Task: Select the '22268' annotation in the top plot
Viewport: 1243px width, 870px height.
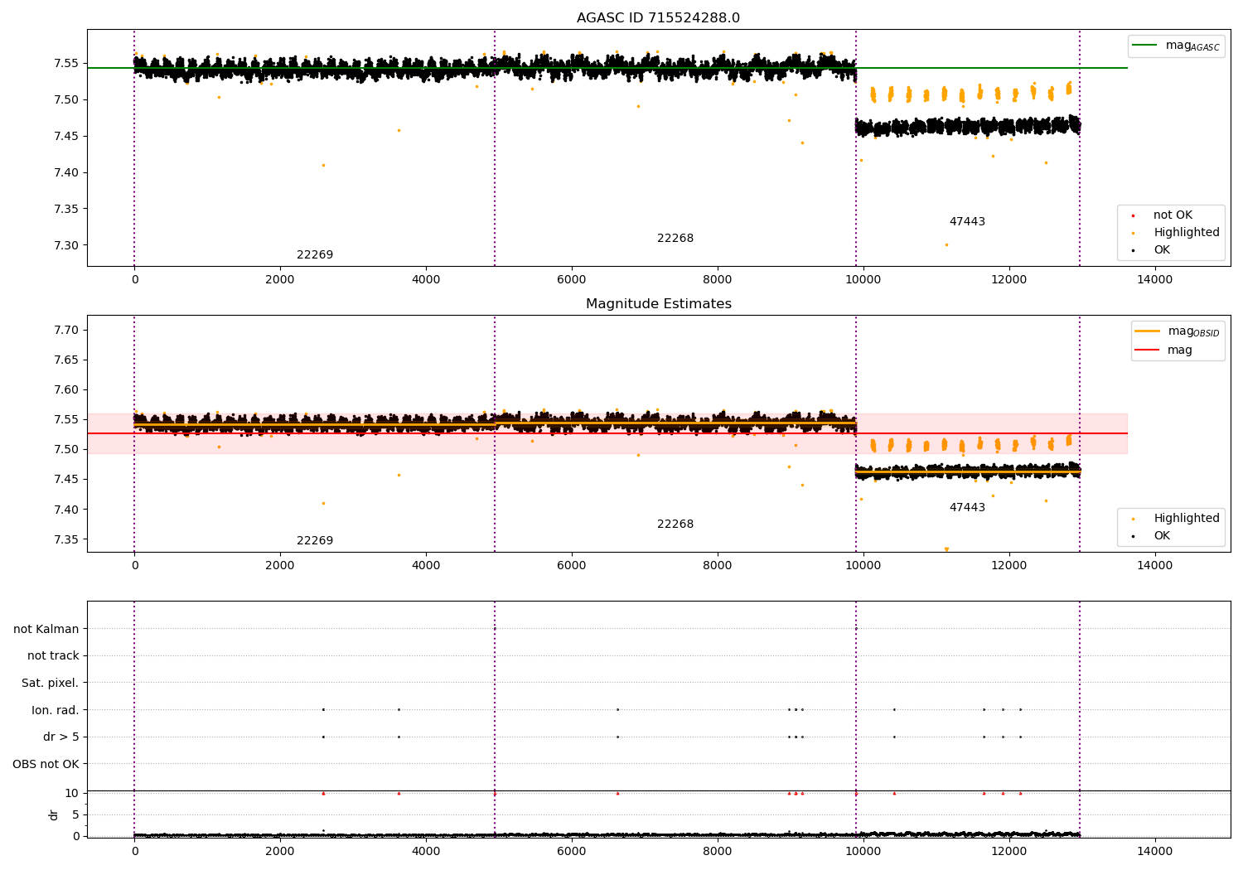Action: click(x=675, y=238)
